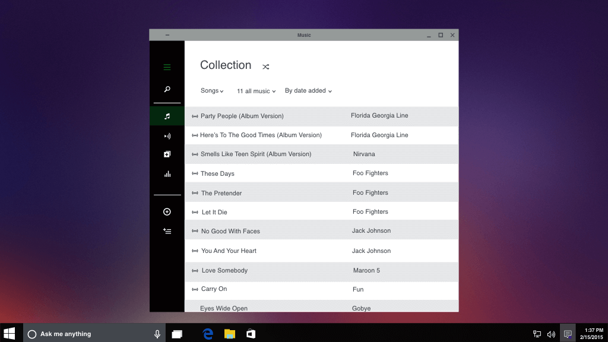Maximize the Music window
The height and width of the screenshot is (342, 608).
pos(441,35)
